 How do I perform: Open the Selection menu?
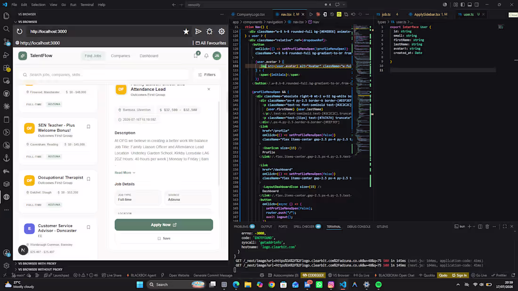[x=38, y=5]
